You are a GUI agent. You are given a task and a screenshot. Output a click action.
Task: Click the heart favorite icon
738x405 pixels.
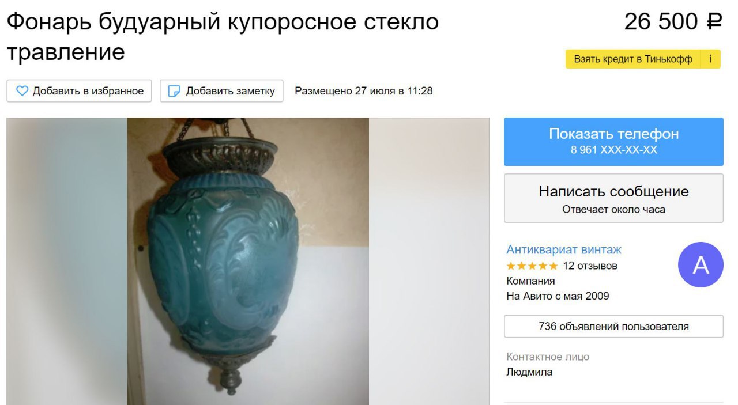tap(22, 91)
